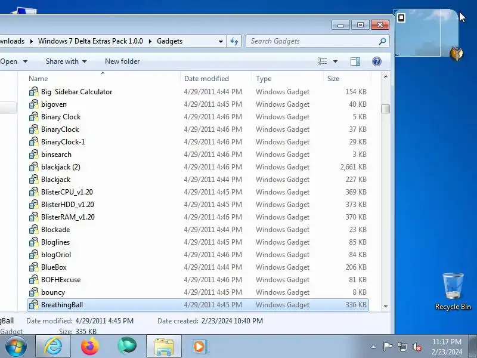Click the scrollbar up arrow

tap(385, 77)
